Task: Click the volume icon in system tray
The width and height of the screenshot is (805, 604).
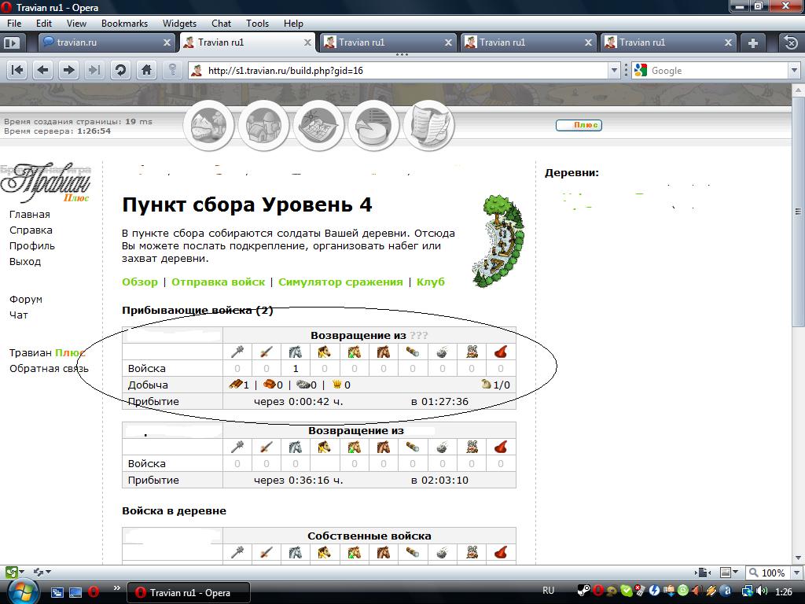Action: point(763,591)
